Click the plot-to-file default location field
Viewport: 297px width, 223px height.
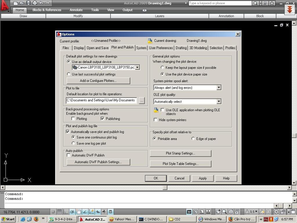(101, 100)
